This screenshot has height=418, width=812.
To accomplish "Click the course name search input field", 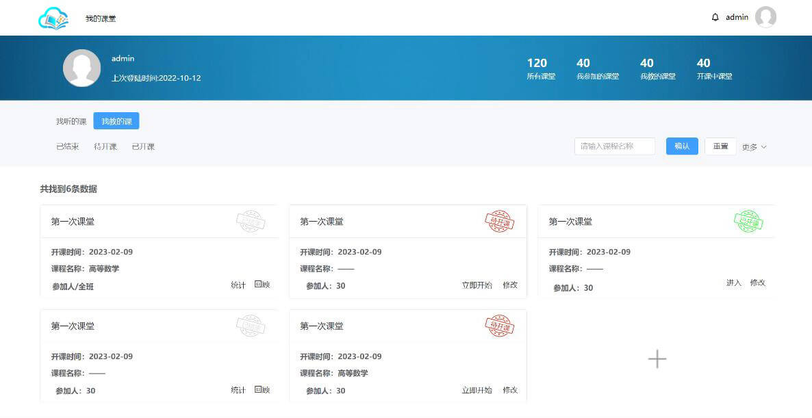I will pyautogui.click(x=614, y=146).
